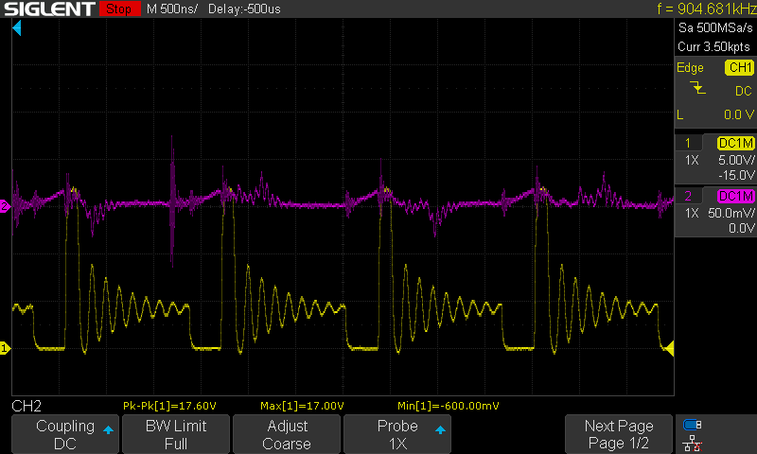Screen dimensions: 757x454
Task: Click the LAN disconnected network icon
Action: [x=693, y=444]
